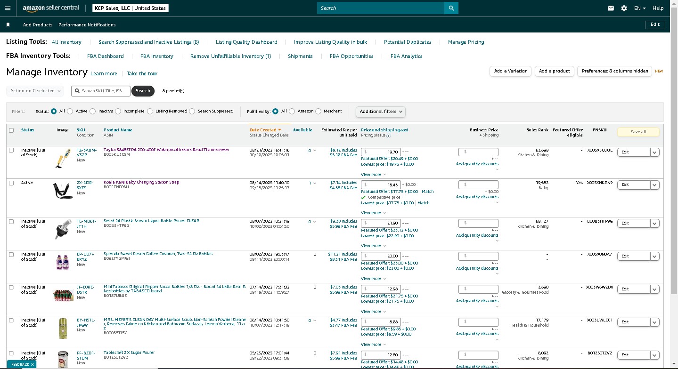Open the mail messages icon
The width and height of the screenshot is (678, 369).
pyautogui.click(x=611, y=8)
